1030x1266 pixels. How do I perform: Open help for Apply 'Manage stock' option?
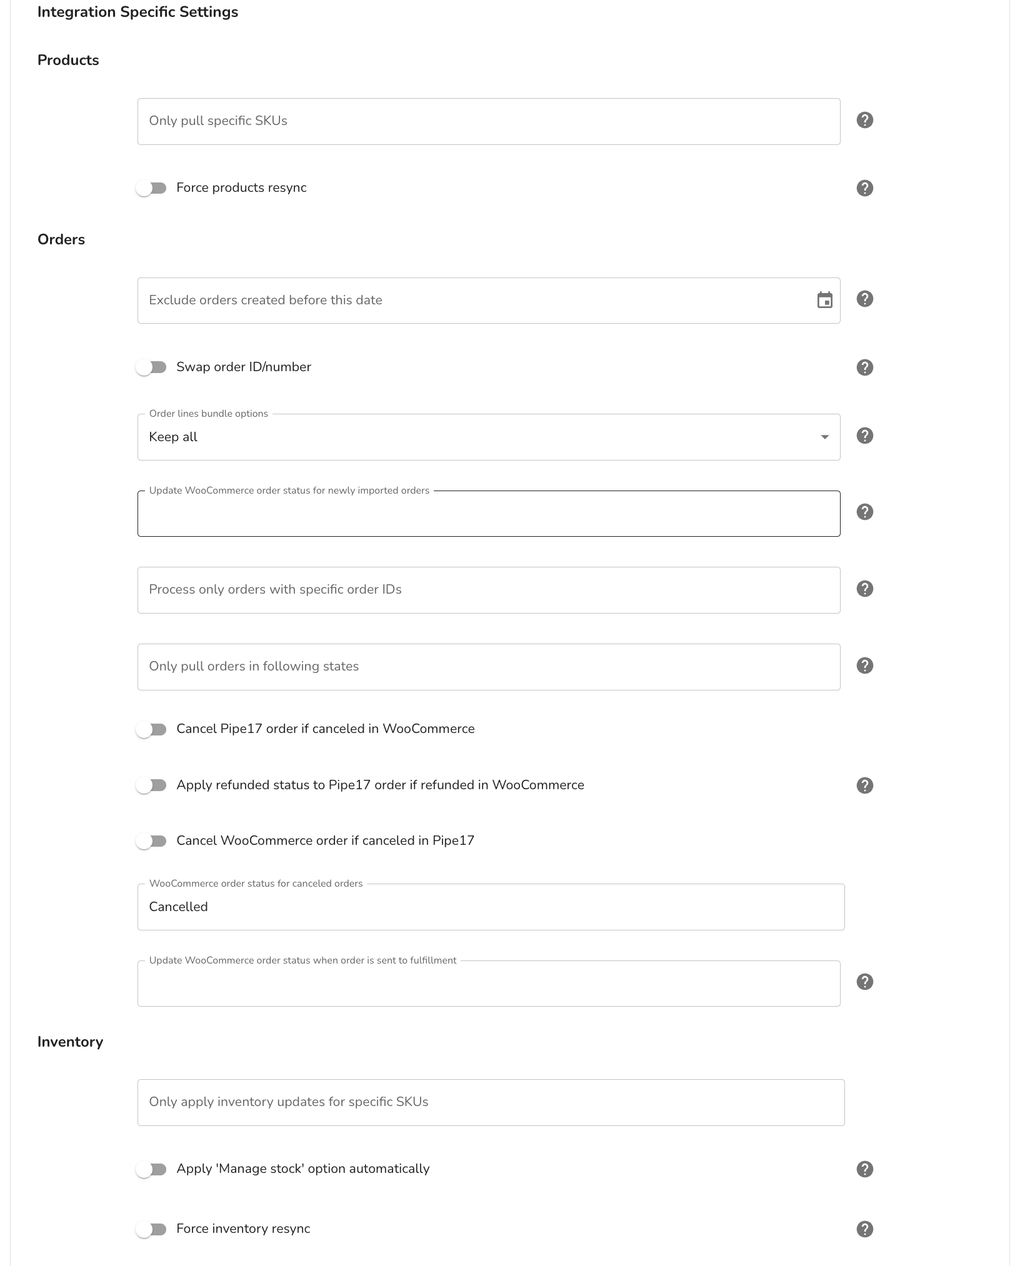864,1169
